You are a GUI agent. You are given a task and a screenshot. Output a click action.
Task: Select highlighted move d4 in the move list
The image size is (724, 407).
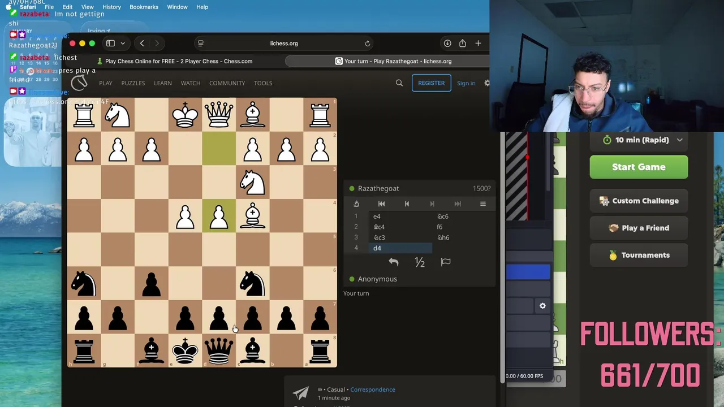point(400,248)
